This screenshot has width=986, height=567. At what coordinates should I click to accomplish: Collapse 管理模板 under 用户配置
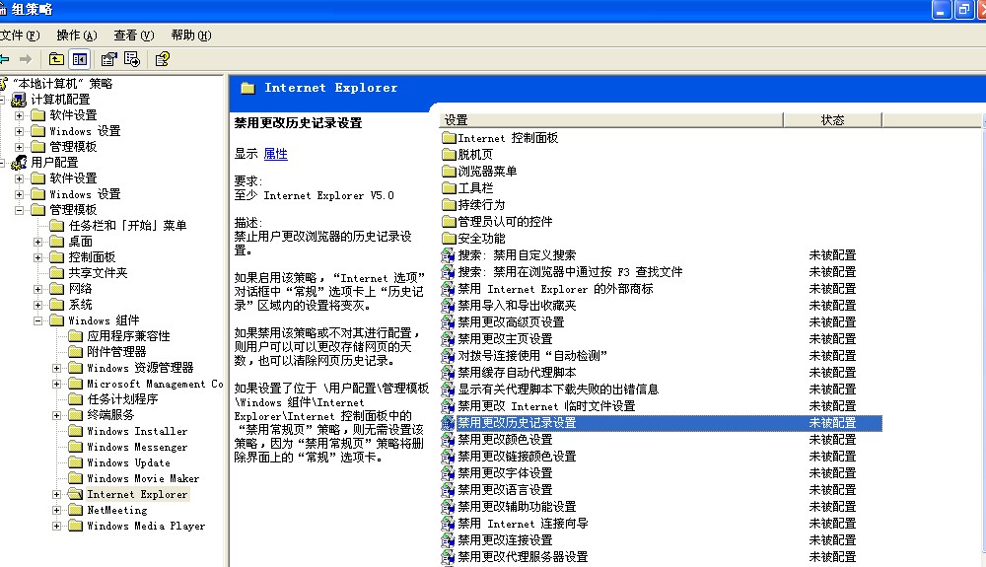(19, 210)
